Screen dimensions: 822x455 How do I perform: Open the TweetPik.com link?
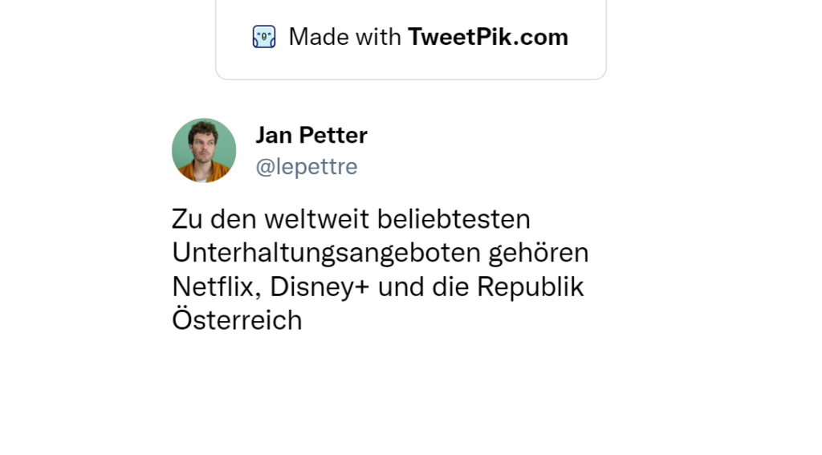pos(487,37)
